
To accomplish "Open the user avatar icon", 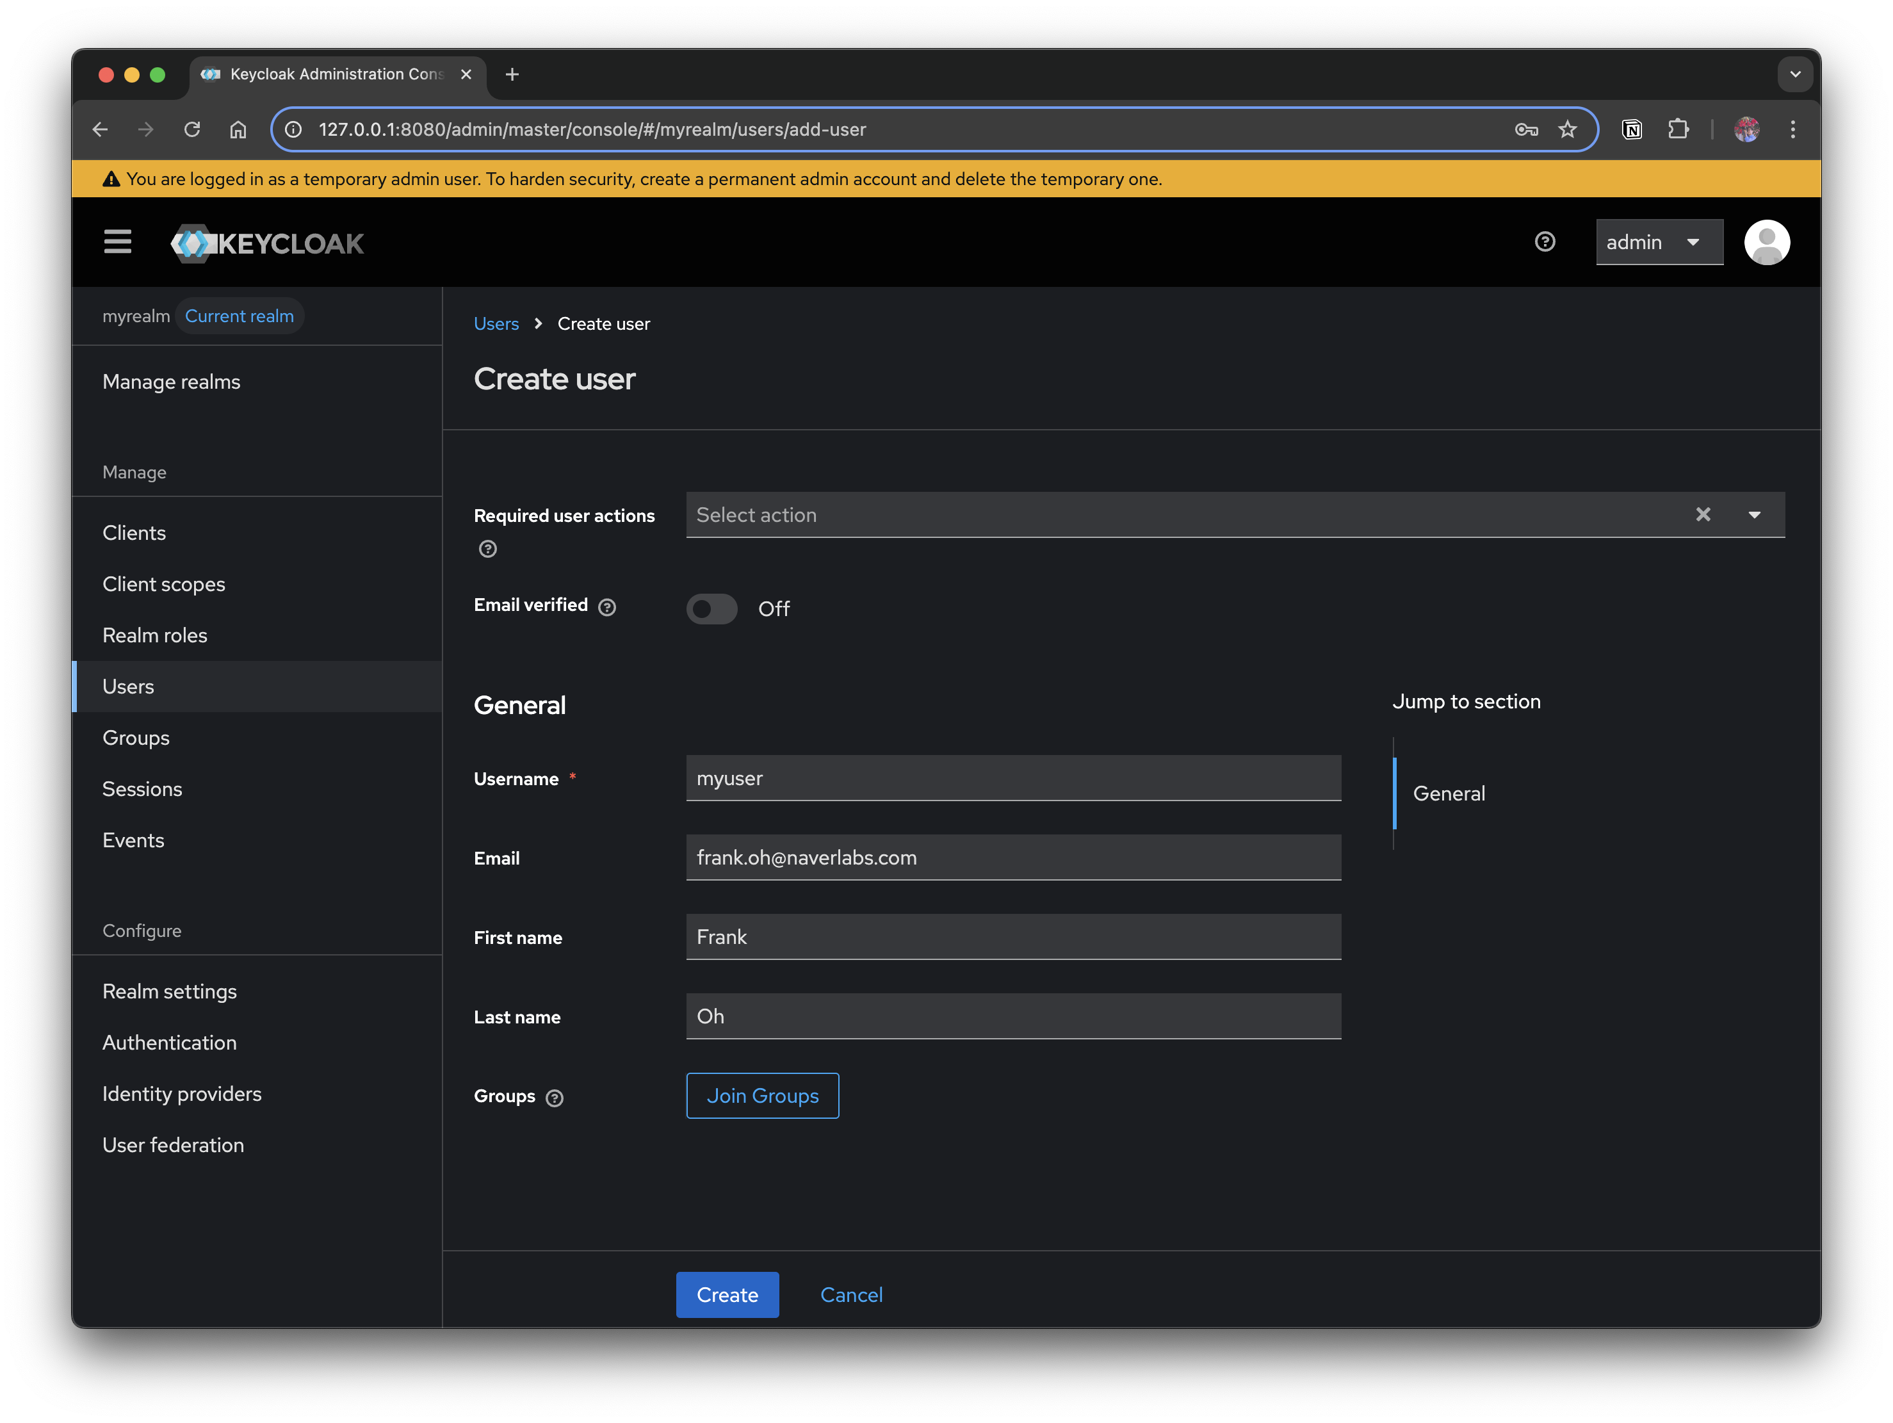I will point(1766,242).
